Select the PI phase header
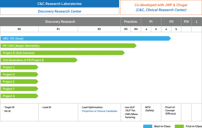The image size is (202, 128). point(151,22)
